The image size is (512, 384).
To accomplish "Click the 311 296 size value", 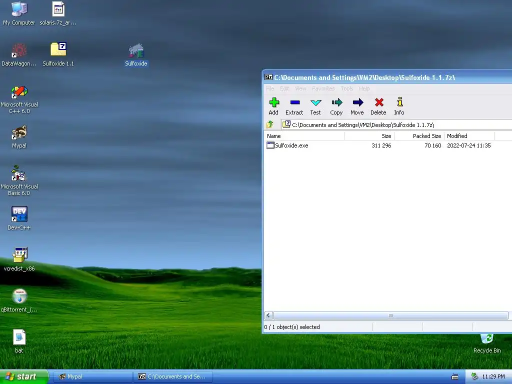I will 381,145.
